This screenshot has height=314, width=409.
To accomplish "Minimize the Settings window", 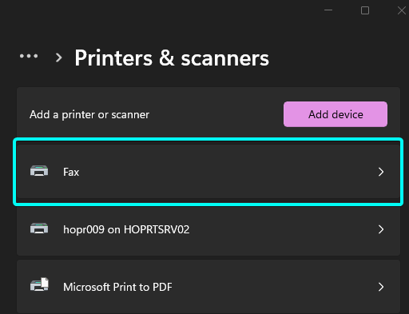I will (328, 10).
